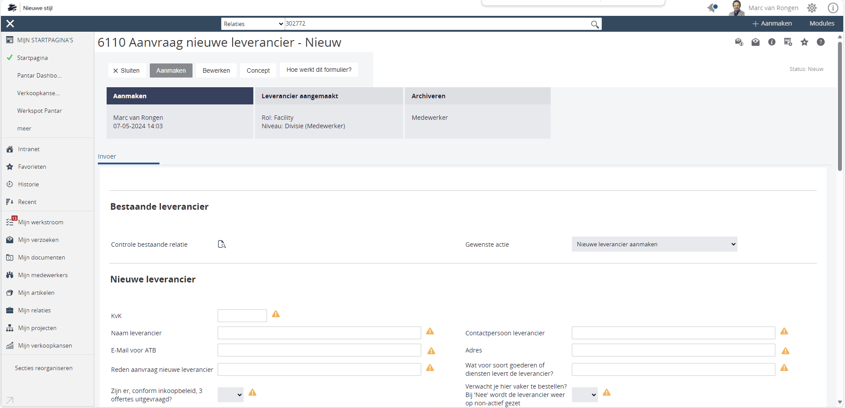Open Mijn werkstroom in sidebar
Screen dimensions: 845x408
click(x=41, y=222)
